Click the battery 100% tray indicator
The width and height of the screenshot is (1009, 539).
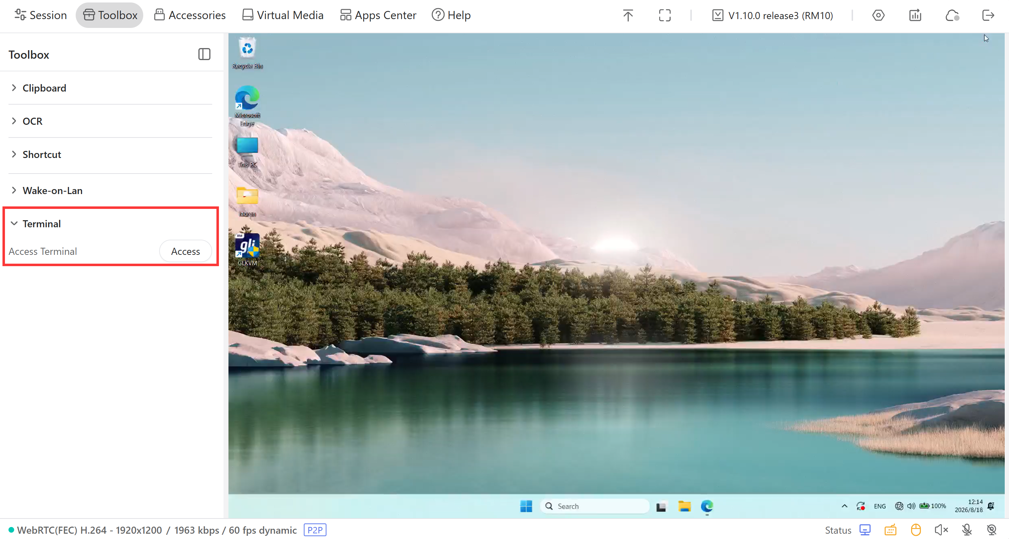932,506
